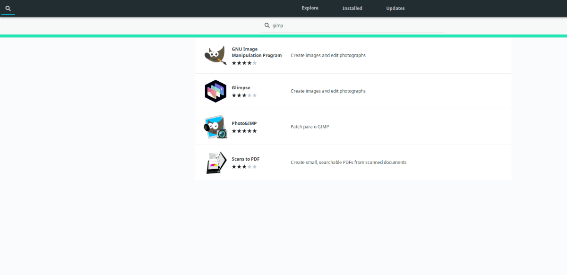The height and width of the screenshot is (275, 567).
Task: Open the GNU Image Manipulation Program listing
Action: point(352,55)
